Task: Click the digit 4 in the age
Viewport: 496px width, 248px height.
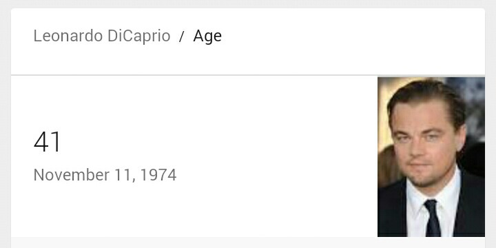Action: pyautogui.click(x=41, y=142)
